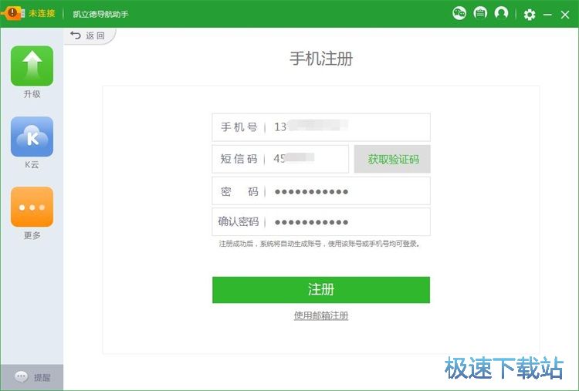579x391 pixels.
Task: Open the K云 cloud icon
Action: click(32, 137)
